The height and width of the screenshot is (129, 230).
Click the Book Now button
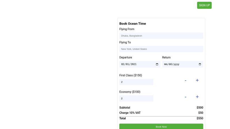click(161, 126)
